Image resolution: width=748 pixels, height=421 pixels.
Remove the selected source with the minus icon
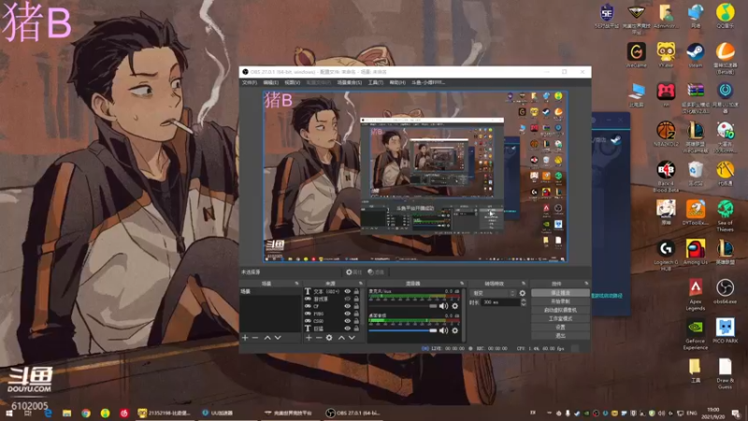pos(319,338)
